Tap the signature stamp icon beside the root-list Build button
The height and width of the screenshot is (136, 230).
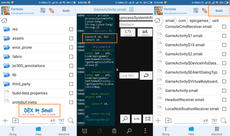click(x=43, y=10)
